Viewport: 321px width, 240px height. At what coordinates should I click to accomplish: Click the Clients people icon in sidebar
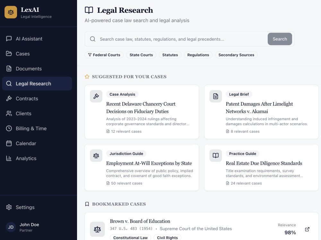pos(9,114)
